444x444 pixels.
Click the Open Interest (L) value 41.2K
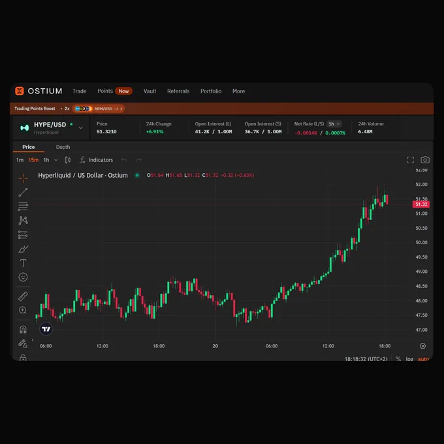tap(202, 132)
